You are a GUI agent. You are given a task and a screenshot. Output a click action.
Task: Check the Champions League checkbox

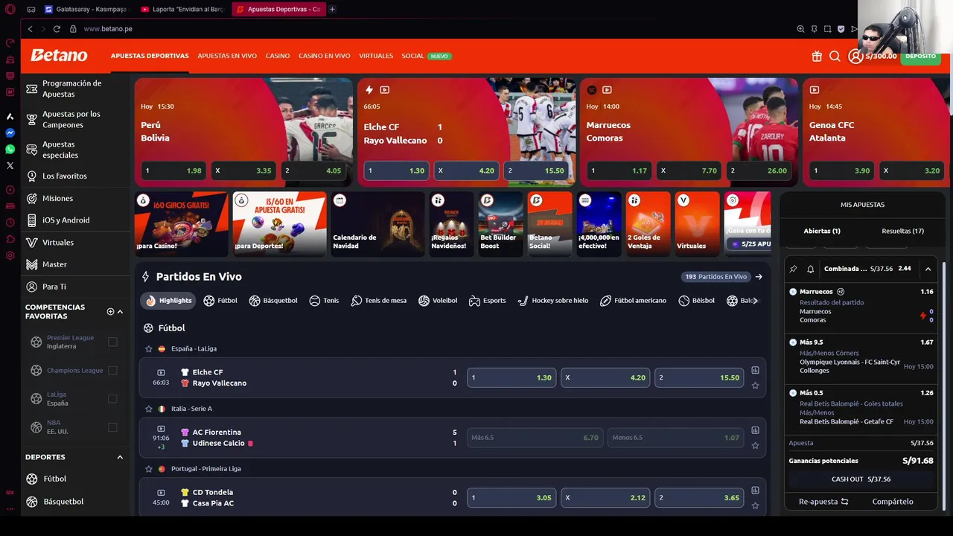pos(112,370)
